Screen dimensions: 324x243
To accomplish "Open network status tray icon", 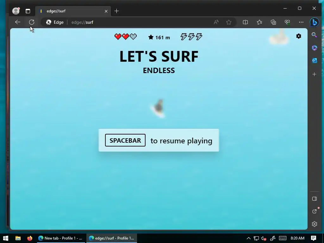I will (256, 238).
